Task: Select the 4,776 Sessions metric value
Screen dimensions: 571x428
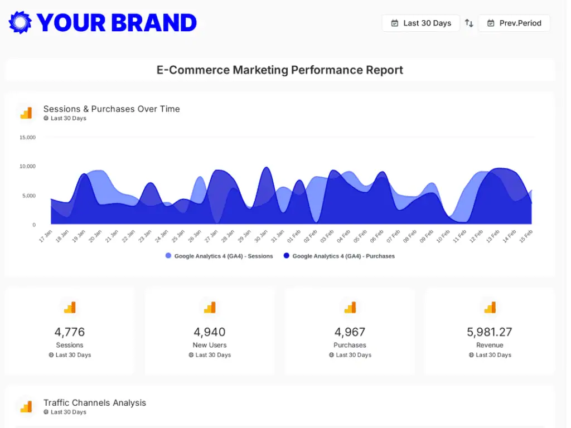Action: pos(70,332)
